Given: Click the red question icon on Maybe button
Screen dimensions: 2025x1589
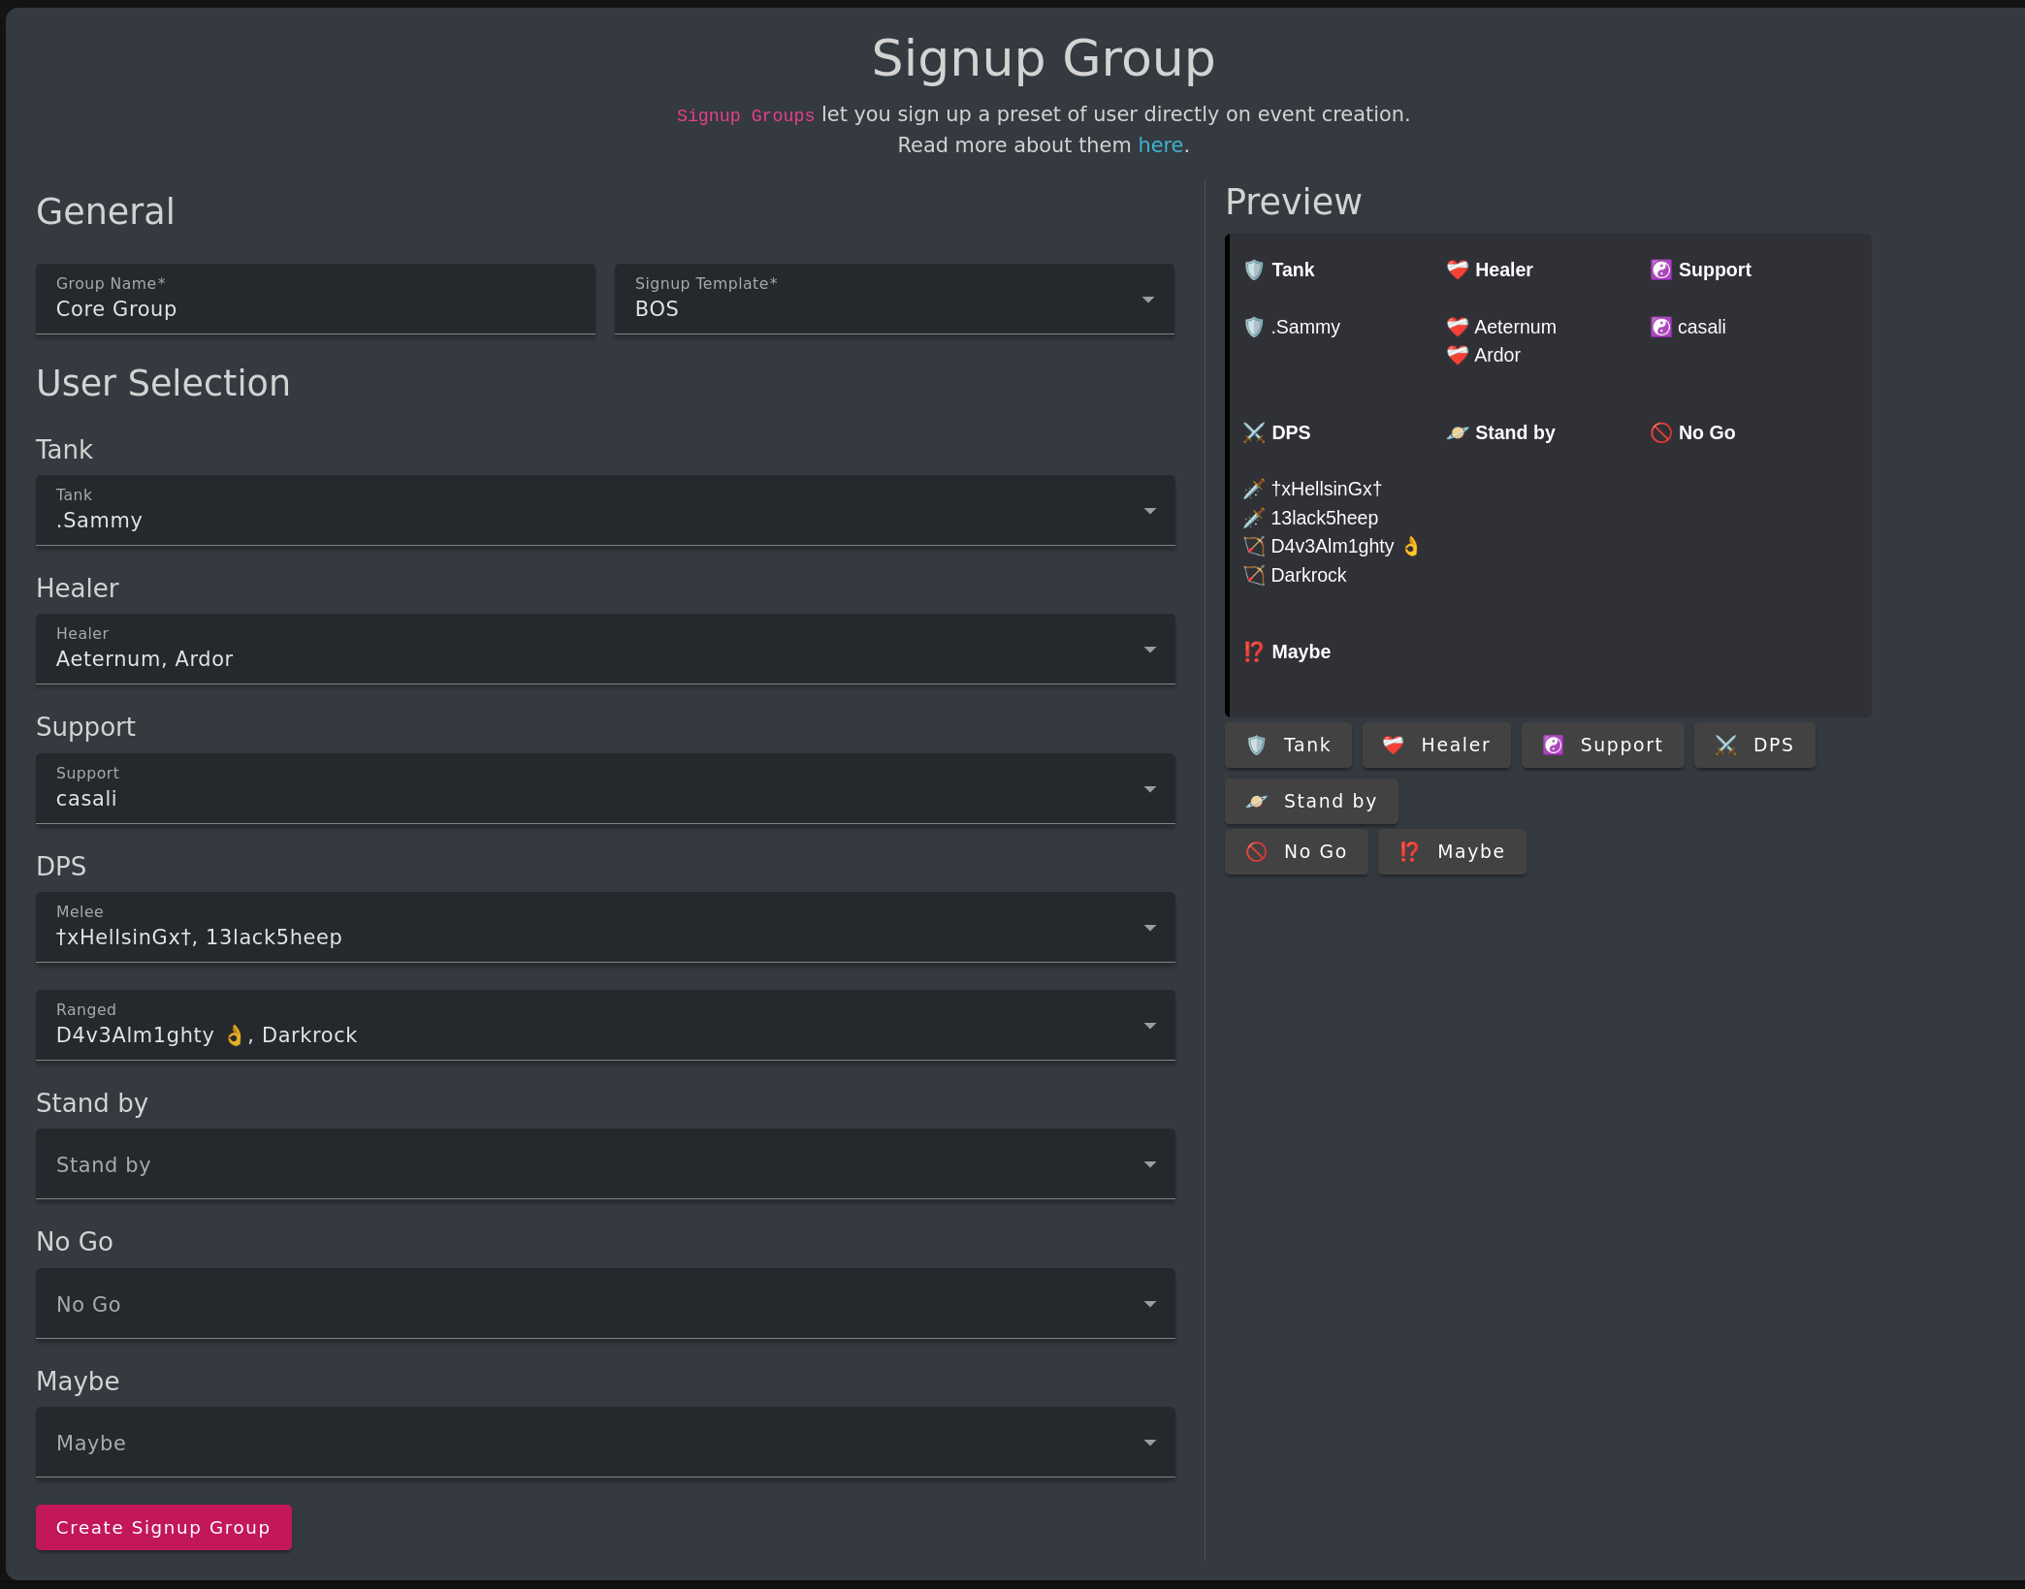Looking at the screenshot, I should (1409, 851).
